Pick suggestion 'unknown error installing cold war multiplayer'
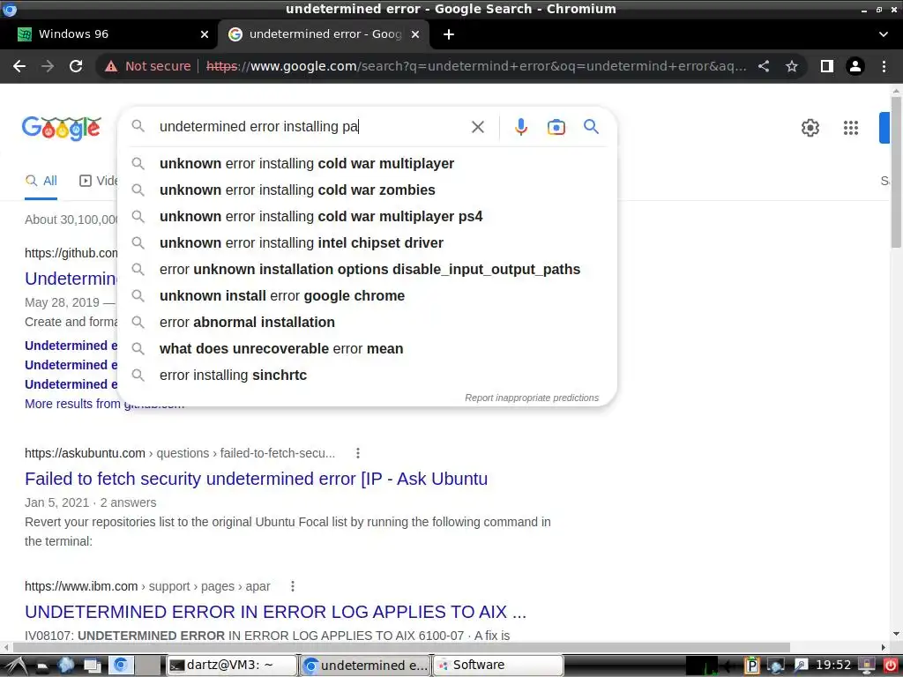 coord(367,163)
